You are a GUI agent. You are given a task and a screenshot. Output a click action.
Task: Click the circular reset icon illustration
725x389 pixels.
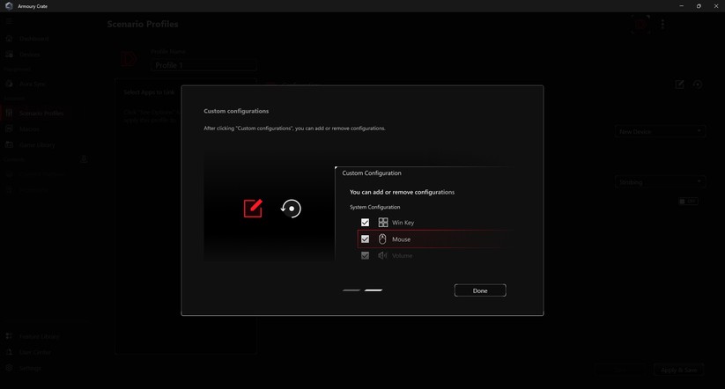[x=291, y=209]
